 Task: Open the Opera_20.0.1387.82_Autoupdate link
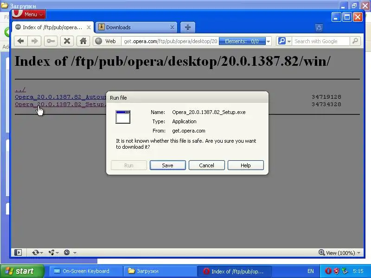coord(60,97)
